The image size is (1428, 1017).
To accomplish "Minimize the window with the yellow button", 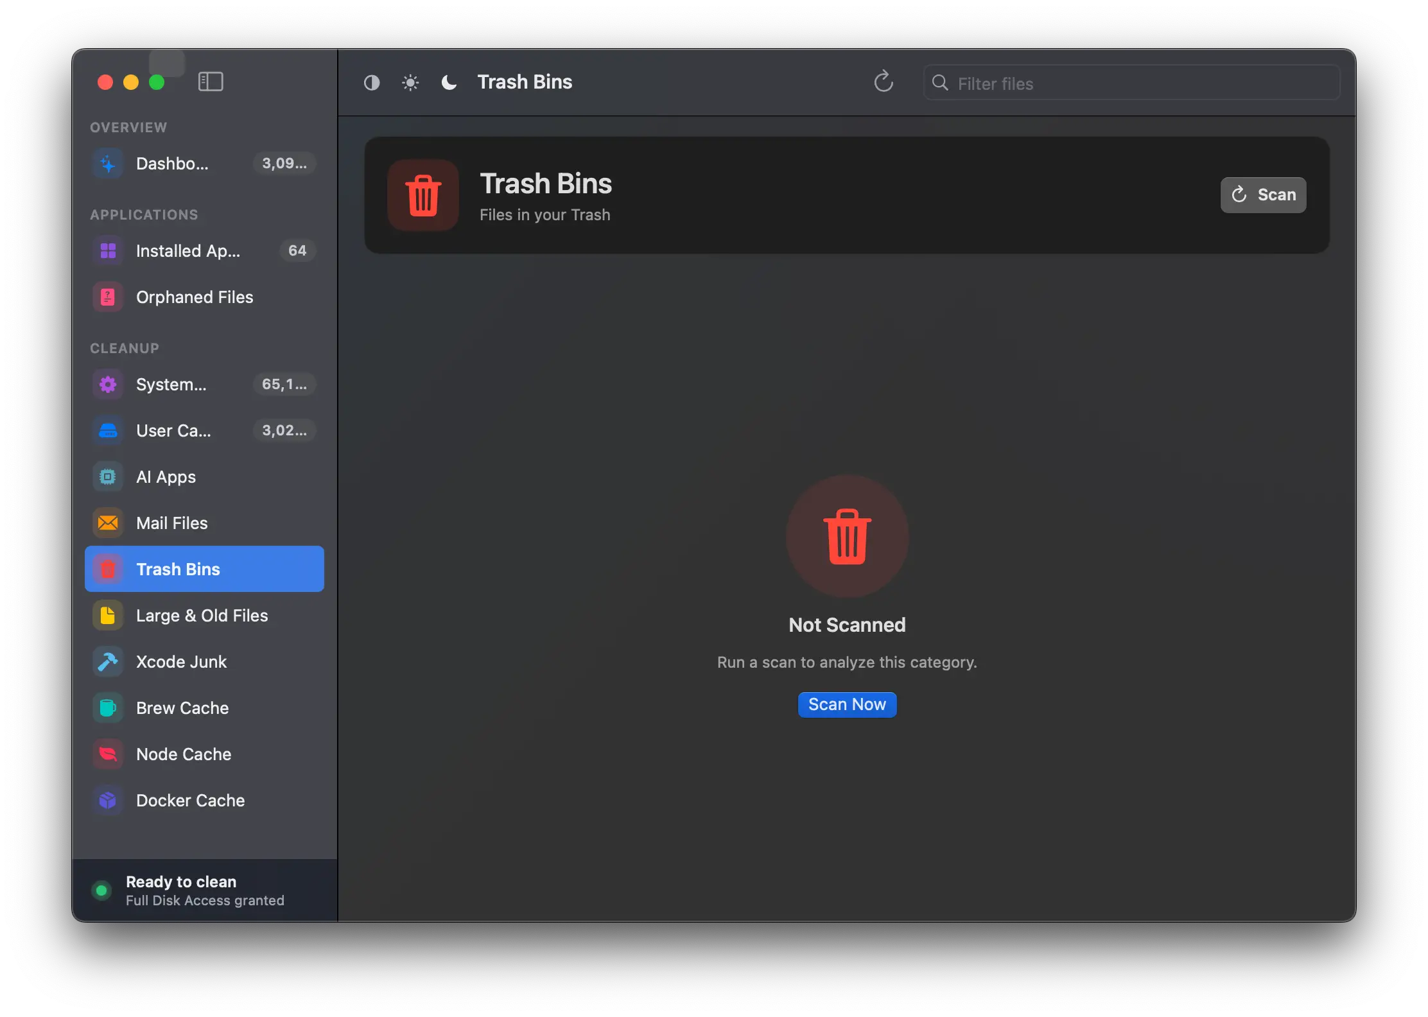I will click(x=131, y=82).
